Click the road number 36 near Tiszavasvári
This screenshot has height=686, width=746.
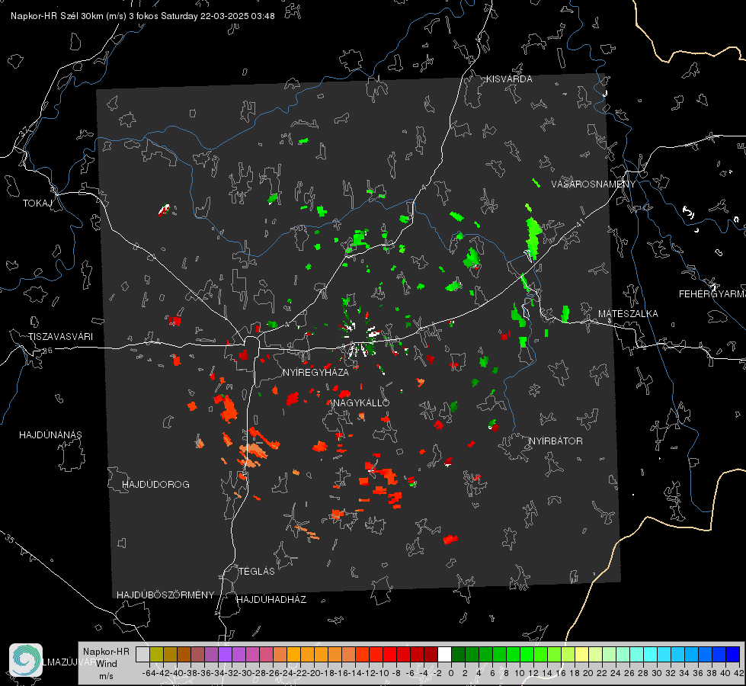pos(47,351)
